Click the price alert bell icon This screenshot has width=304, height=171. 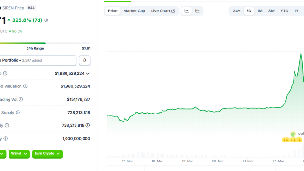point(85,60)
